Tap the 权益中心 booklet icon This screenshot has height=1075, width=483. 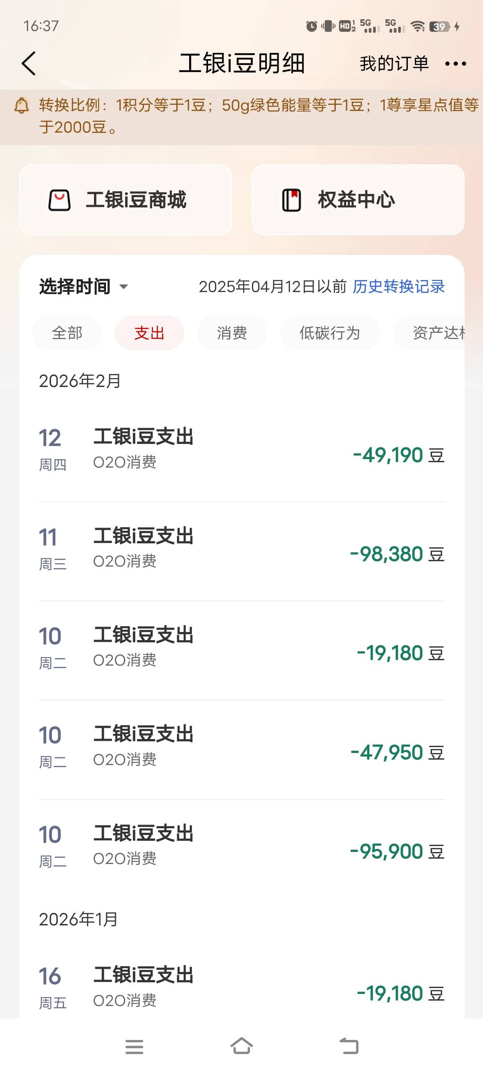[291, 200]
